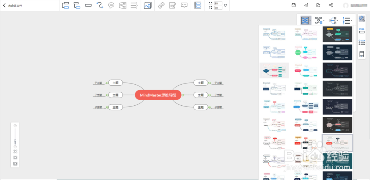Click the 未命名文件 file name
The width and height of the screenshot is (370, 180).
click(x=15, y=6)
